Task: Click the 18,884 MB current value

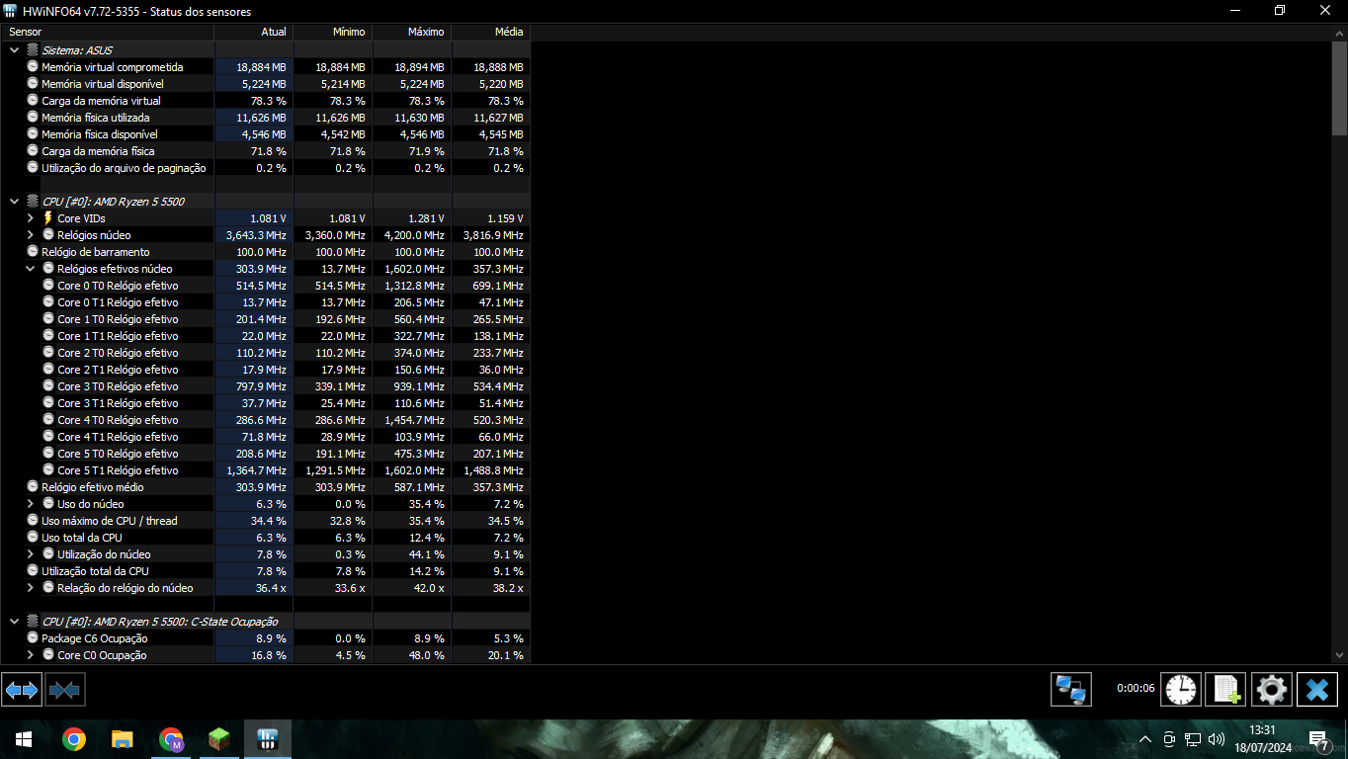Action: 261,67
